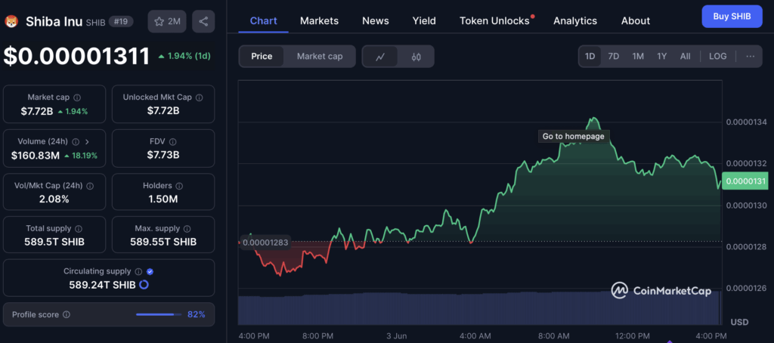Click Holders info icon
Image resolution: width=774 pixels, height=343 pixels.
179,186
